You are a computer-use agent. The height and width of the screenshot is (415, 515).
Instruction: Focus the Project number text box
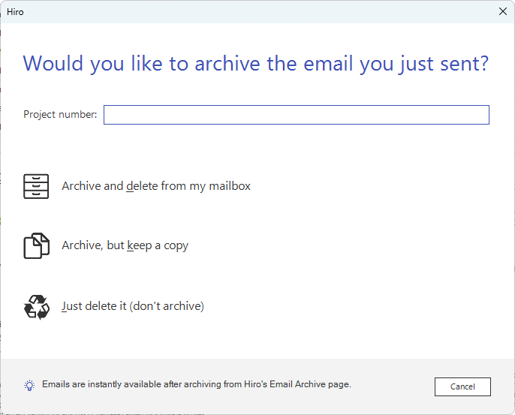point(296,115)
